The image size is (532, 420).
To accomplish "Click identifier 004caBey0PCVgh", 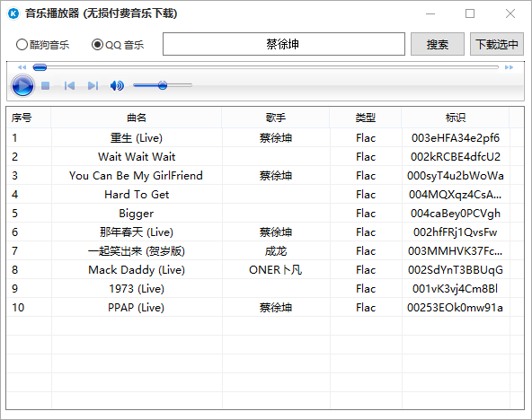I will [x=456, y=214].
